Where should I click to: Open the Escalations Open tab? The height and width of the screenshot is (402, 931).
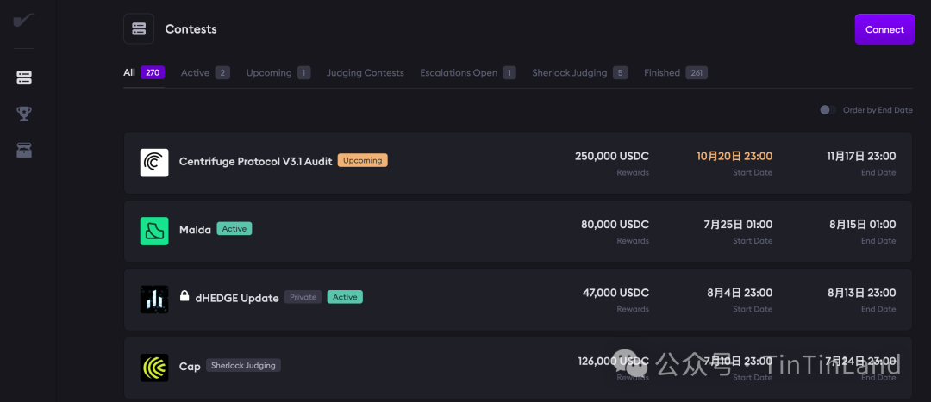(468, 73)
